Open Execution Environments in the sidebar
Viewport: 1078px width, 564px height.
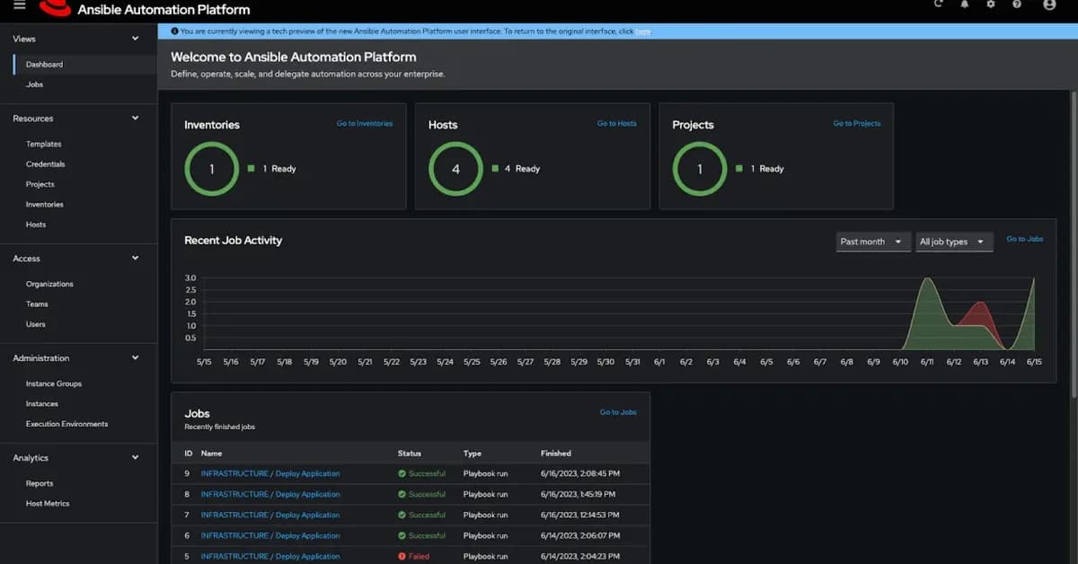(x=66, y=424)
